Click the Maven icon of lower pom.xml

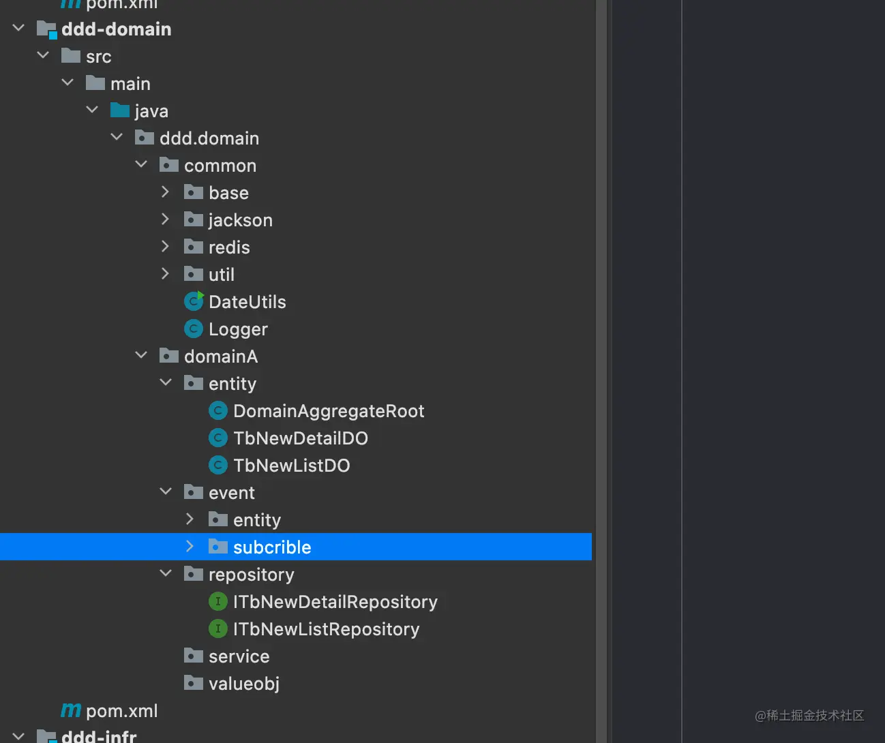point(71,710)
